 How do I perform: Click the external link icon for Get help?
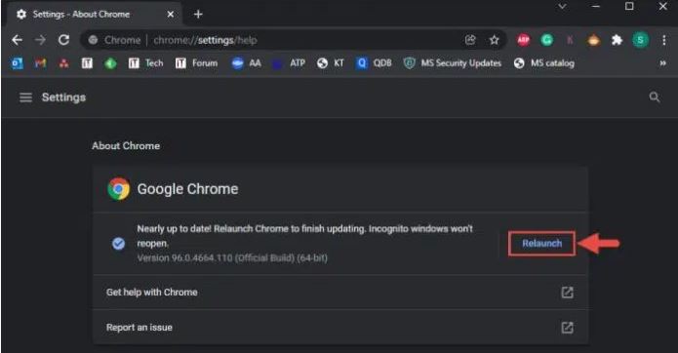click(x=567, y=293)
